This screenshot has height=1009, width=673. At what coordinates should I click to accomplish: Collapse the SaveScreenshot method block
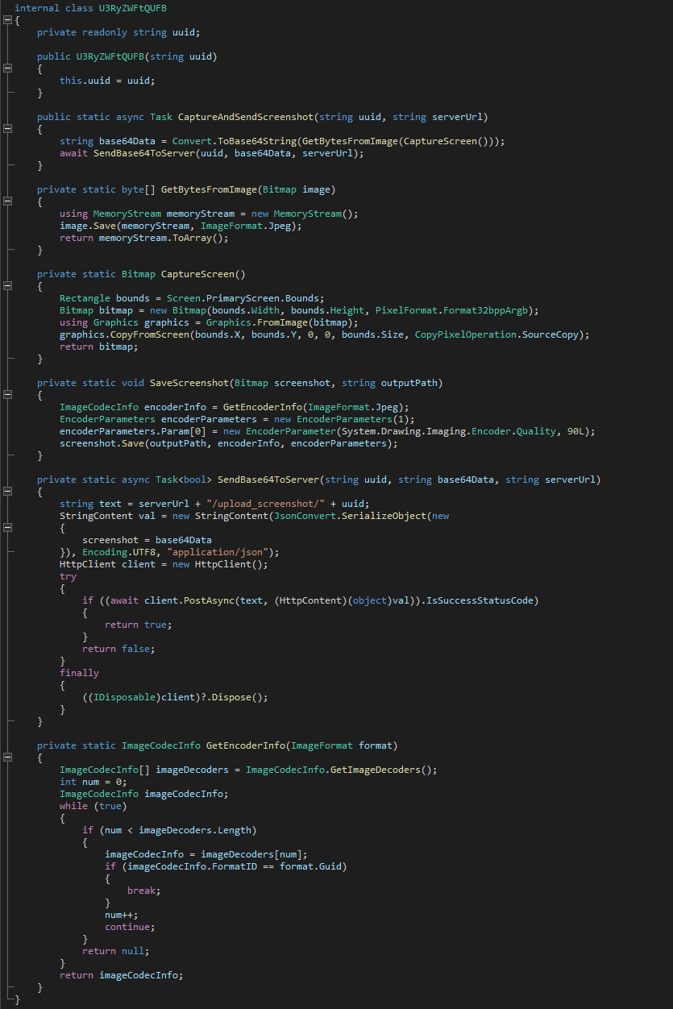[x=8, y=395]
